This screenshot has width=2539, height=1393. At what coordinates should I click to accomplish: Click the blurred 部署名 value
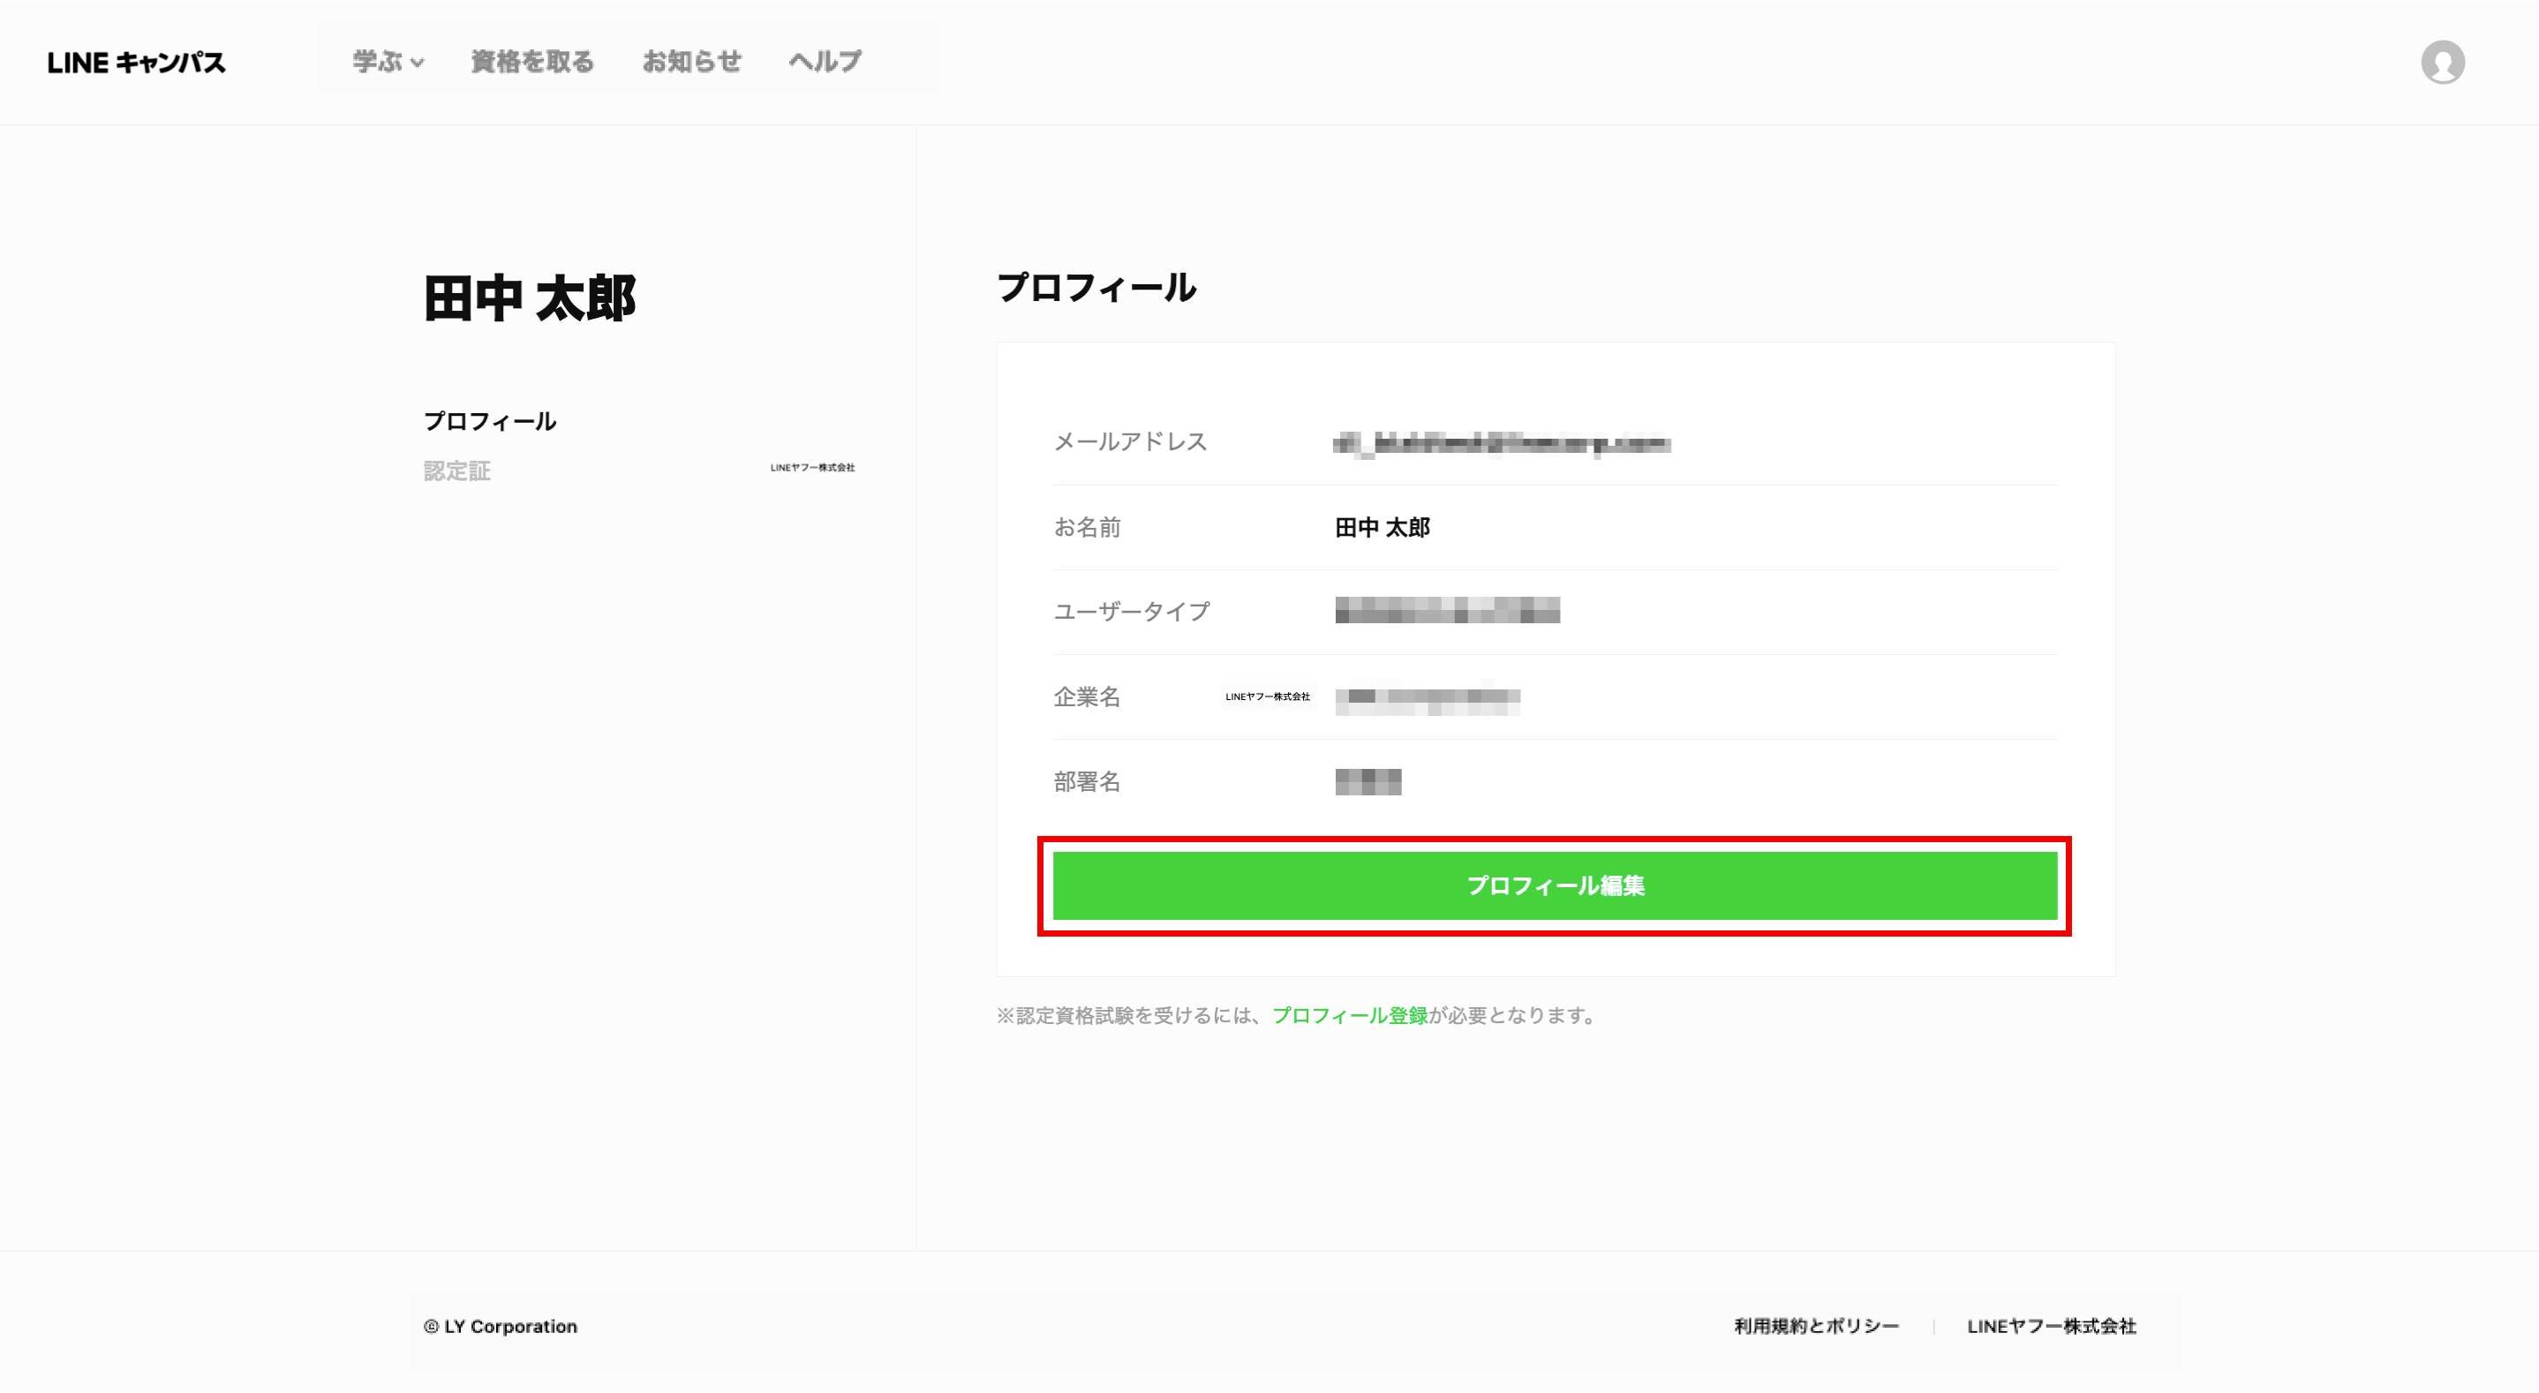click(1367, 782)
